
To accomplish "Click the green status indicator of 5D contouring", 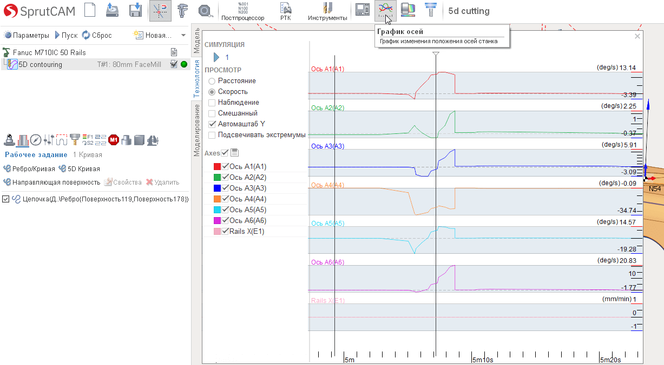I will [184, 64].
